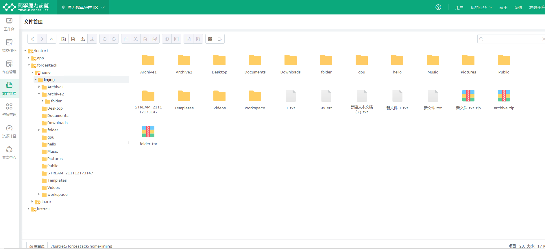Open 共享中心 in the left sidebar

9,153
